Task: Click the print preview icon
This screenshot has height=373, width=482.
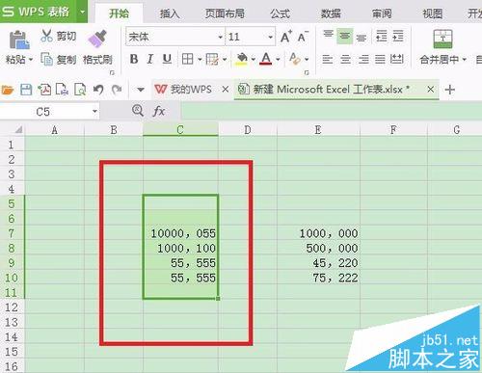Action: point(80,90)
